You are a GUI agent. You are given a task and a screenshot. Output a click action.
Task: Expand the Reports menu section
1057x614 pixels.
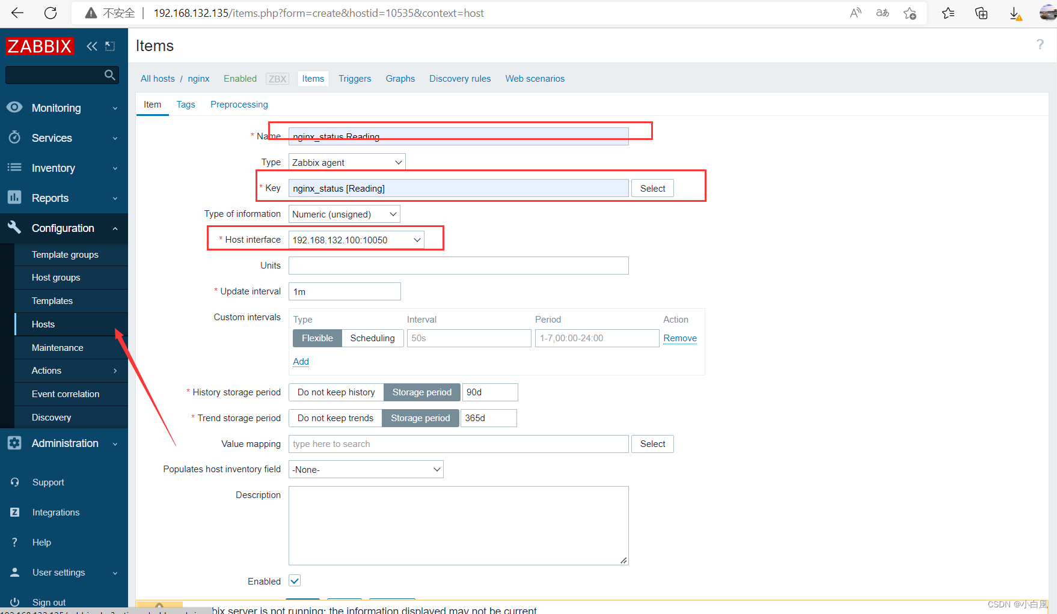64,198
